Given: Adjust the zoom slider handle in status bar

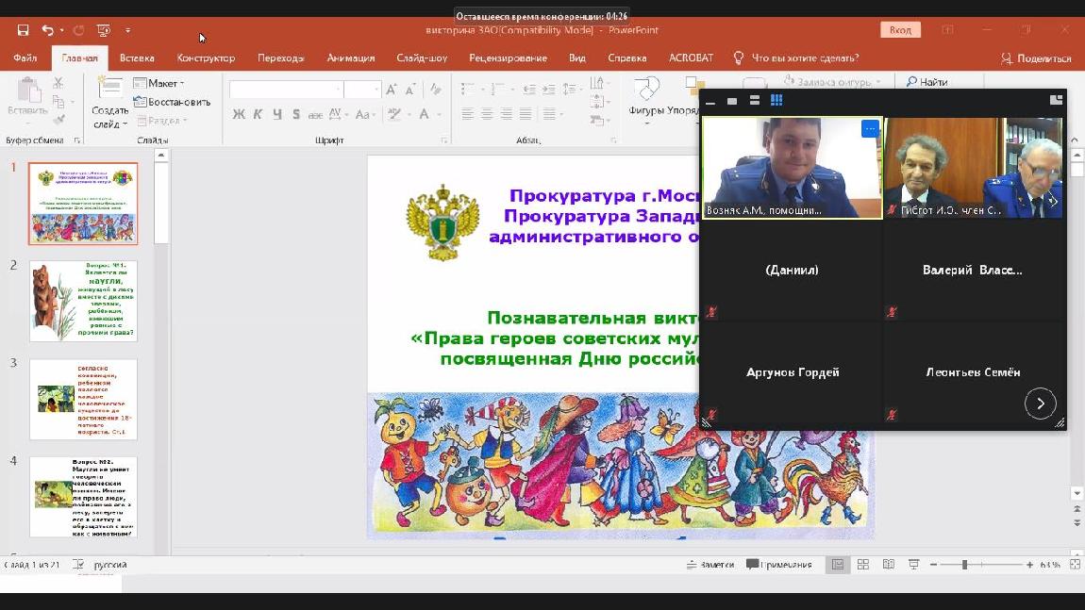Looking at the screenshot, I should click(x=964, y=565).
